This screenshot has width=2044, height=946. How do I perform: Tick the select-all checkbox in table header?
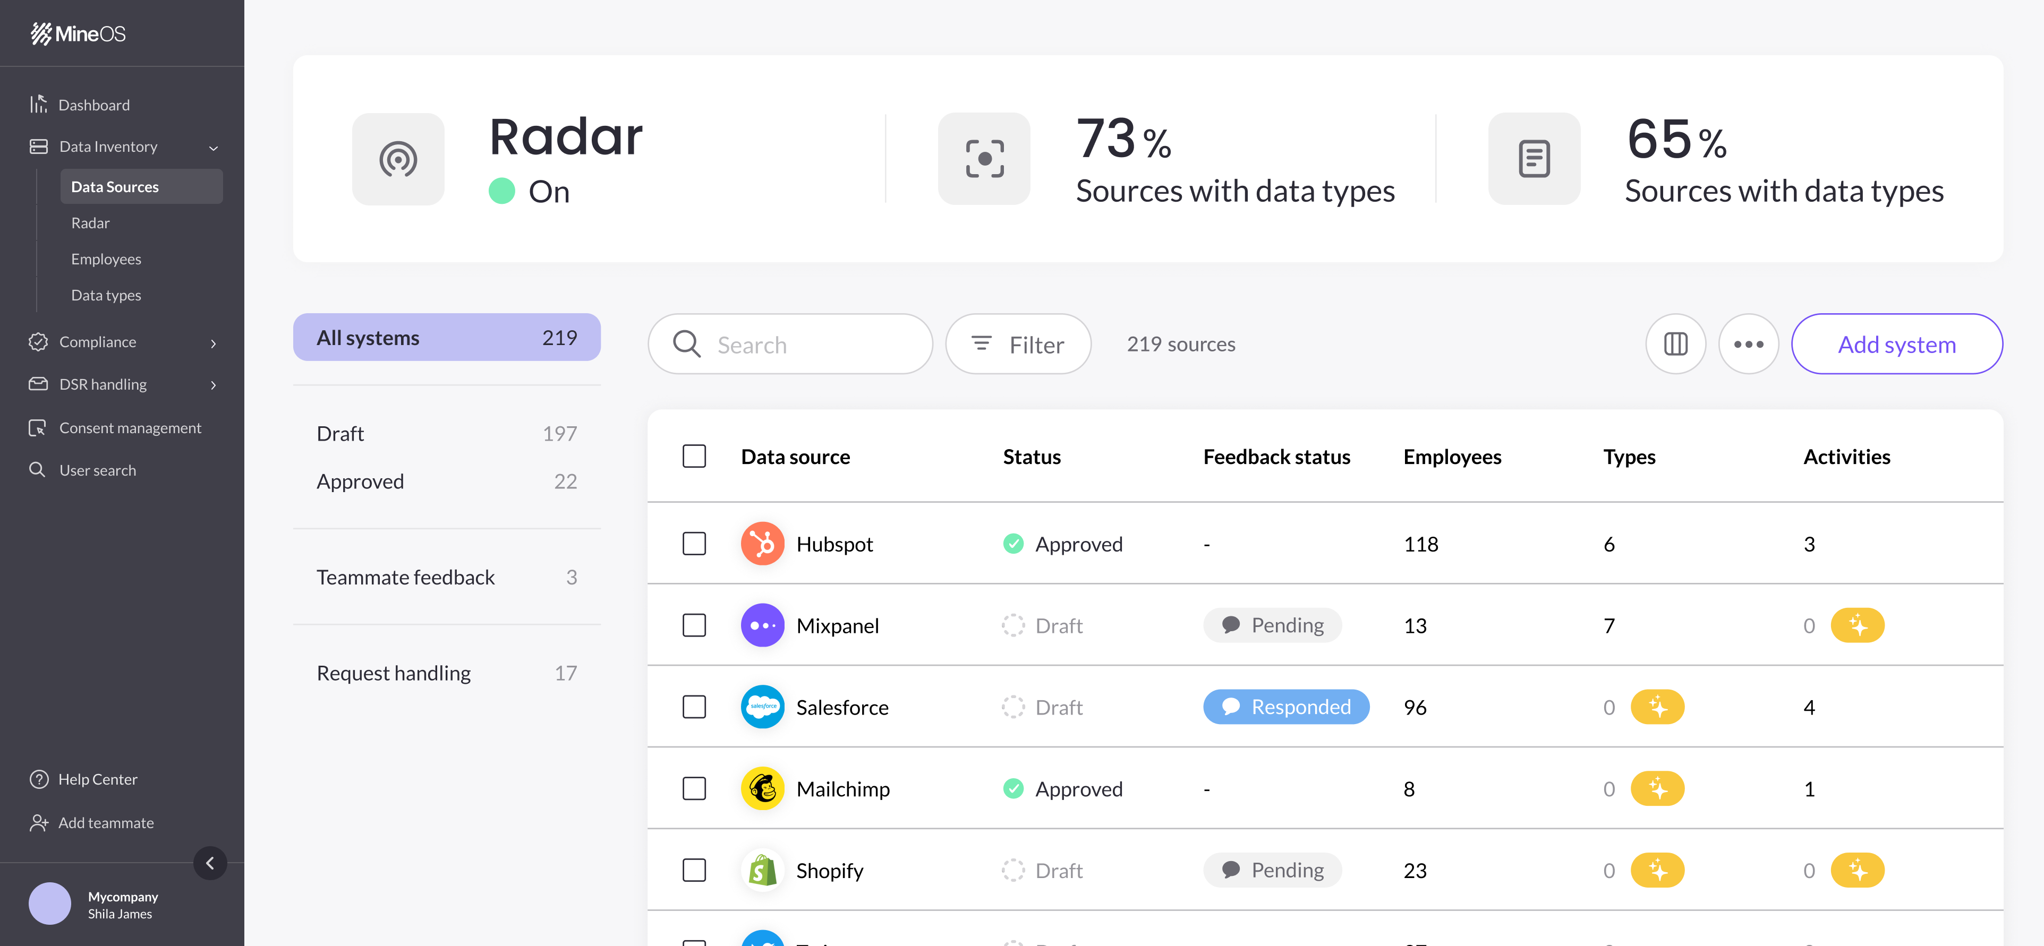coord(694,457)
